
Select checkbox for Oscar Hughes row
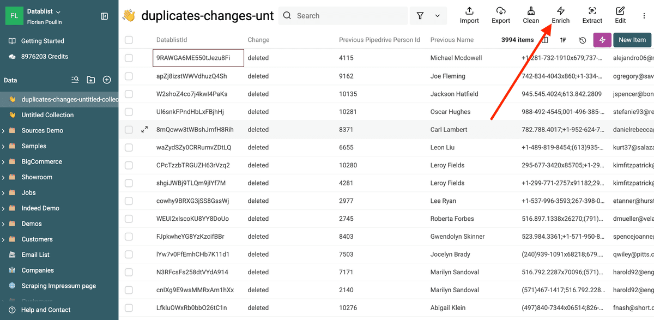[129, 112]
